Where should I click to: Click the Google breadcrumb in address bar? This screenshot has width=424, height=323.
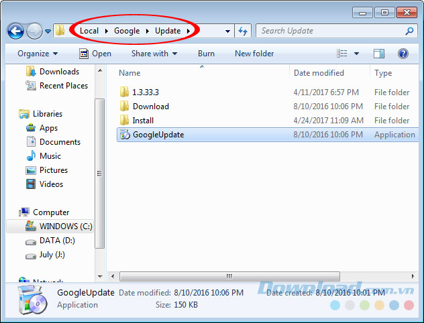(127, 31)
